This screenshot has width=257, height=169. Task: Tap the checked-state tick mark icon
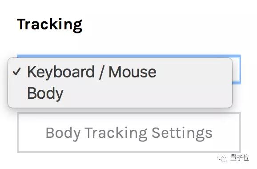17,72
